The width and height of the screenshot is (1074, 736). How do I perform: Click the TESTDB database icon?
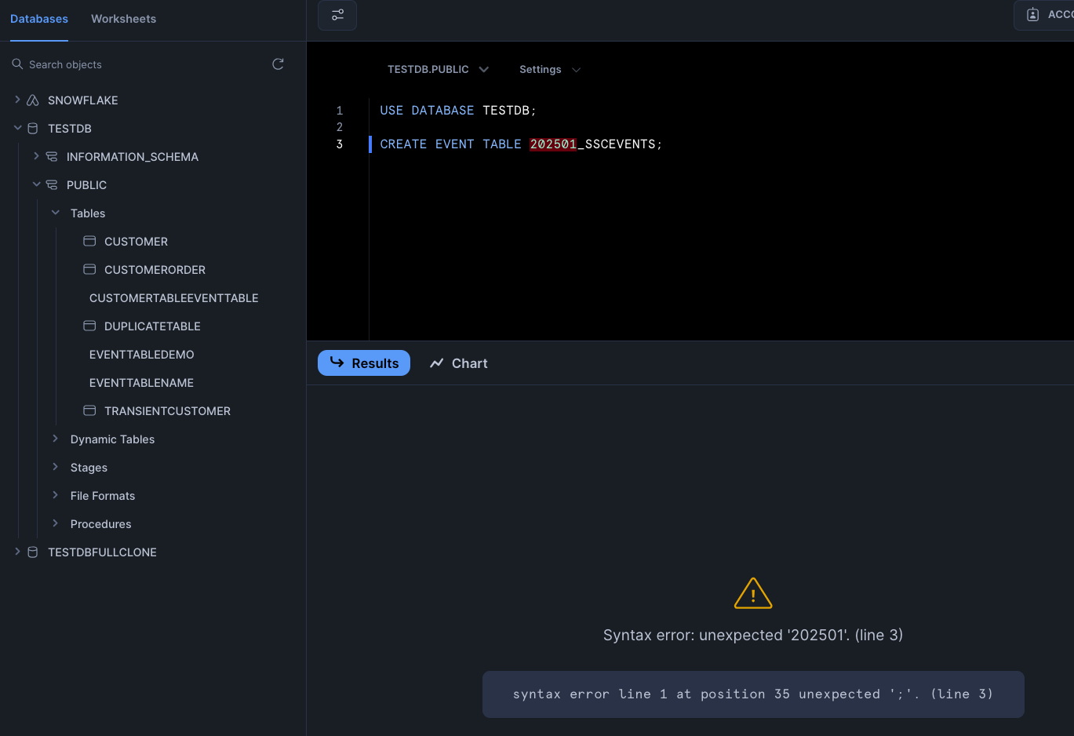(x=33, y=129)
